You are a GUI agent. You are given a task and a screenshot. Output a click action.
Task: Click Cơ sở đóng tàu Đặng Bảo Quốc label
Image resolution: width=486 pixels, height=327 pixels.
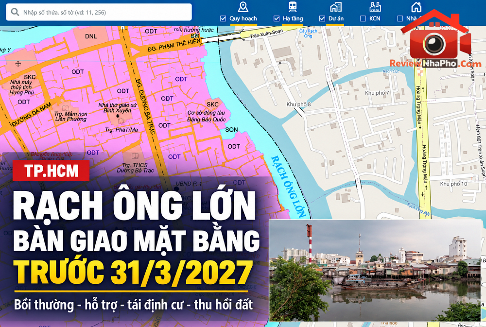(206, 116)
